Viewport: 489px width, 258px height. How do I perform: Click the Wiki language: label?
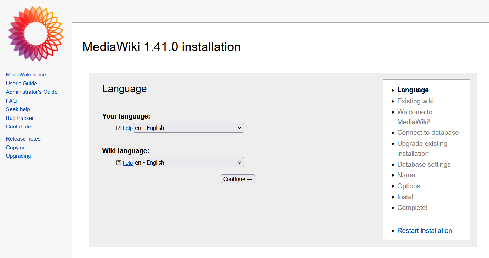point(126,151)
